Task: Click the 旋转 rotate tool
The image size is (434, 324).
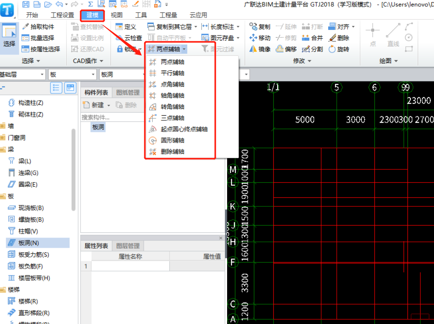Action: pyautogui.click(x=339, y=49)
